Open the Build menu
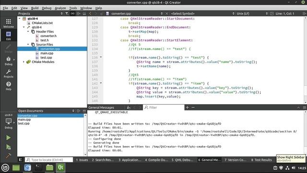 coord(35,8)
